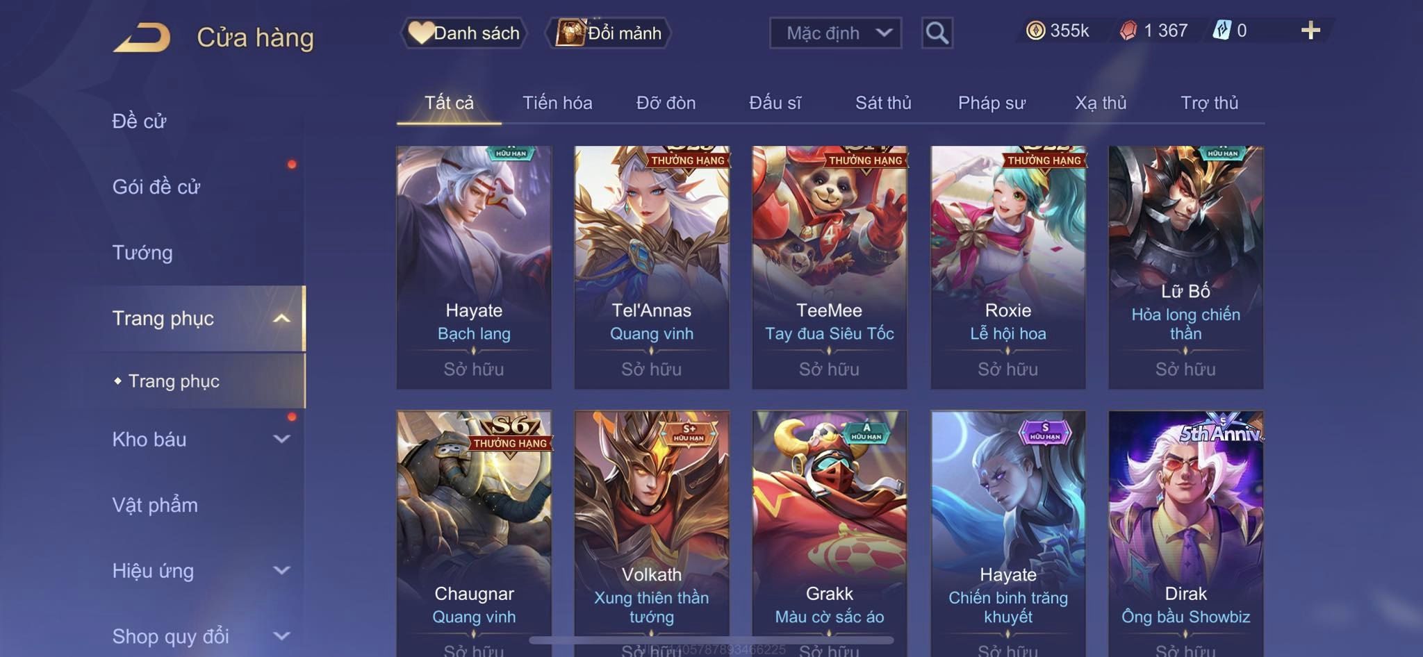This screenshot has width=1423, height=657.
Task: Open the Mặc định sort dropdown
Action: [x=835, y=33]
